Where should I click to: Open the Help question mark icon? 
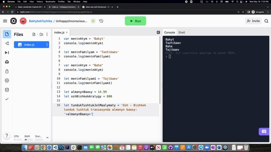click(x=7, y=136)
